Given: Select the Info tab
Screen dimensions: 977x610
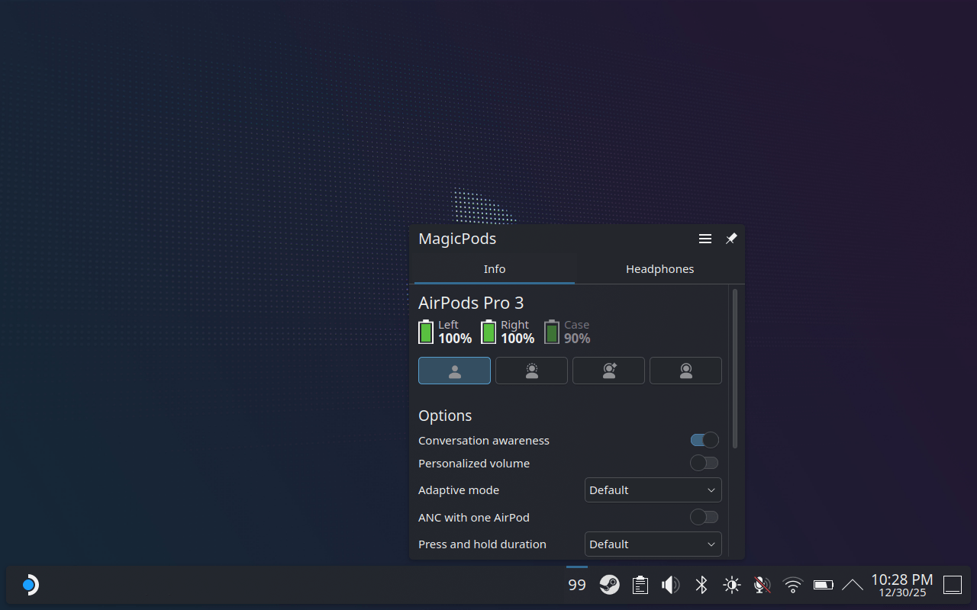Looking at the screenshot, I should click(x=494, y=268).
